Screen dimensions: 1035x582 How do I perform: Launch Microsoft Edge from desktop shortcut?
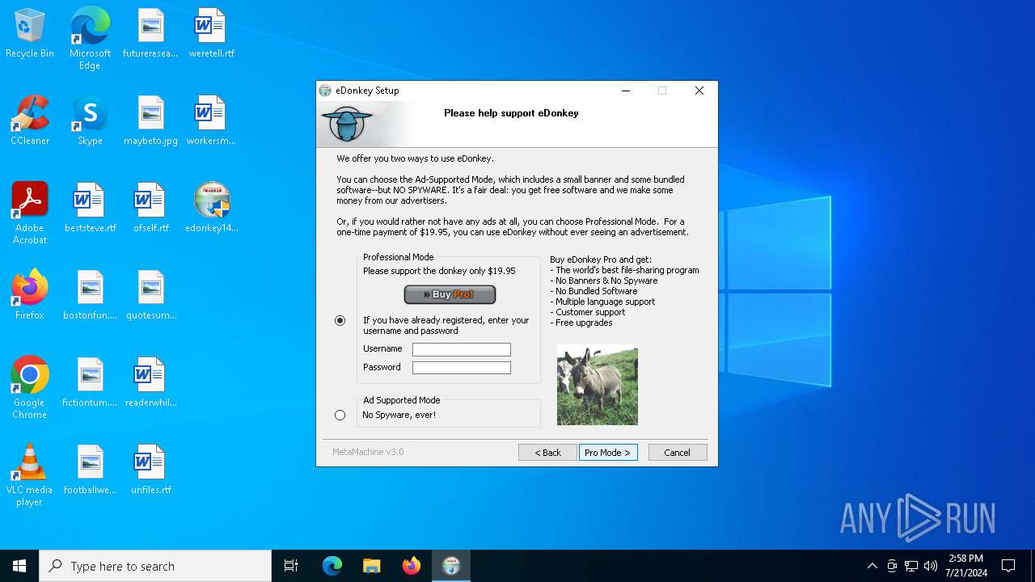point(90,39)
